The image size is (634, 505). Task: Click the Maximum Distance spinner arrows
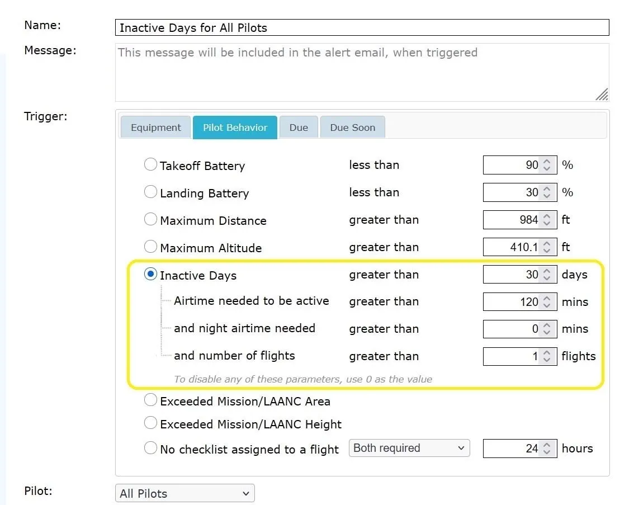(547, 220)
